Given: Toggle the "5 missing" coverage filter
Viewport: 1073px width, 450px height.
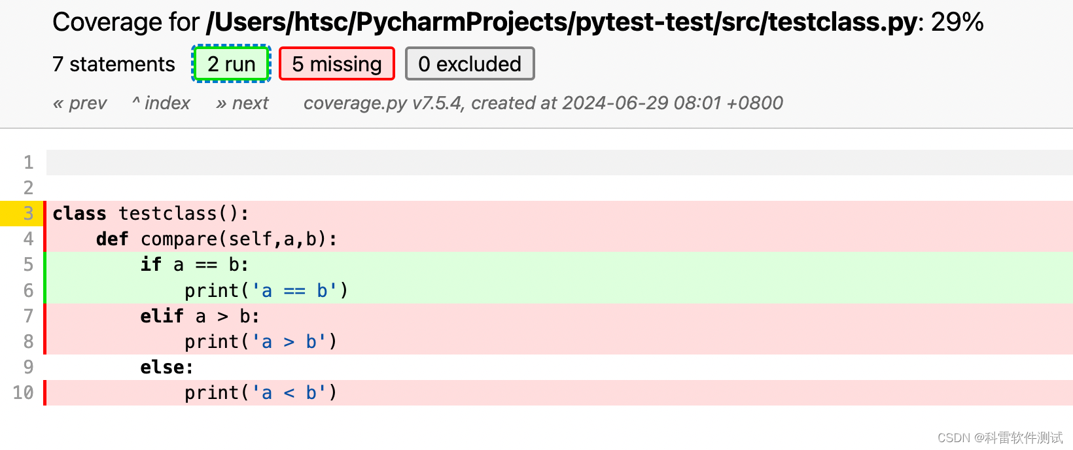Looking at the screenshot, I should pyautogui.click(x=337, y=63).
